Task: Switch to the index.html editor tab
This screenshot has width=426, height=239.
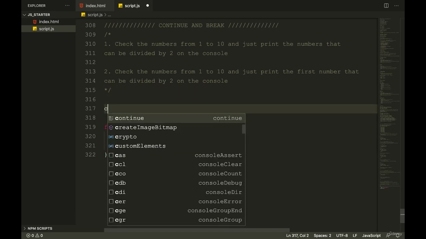Action: tap(95, 6)
